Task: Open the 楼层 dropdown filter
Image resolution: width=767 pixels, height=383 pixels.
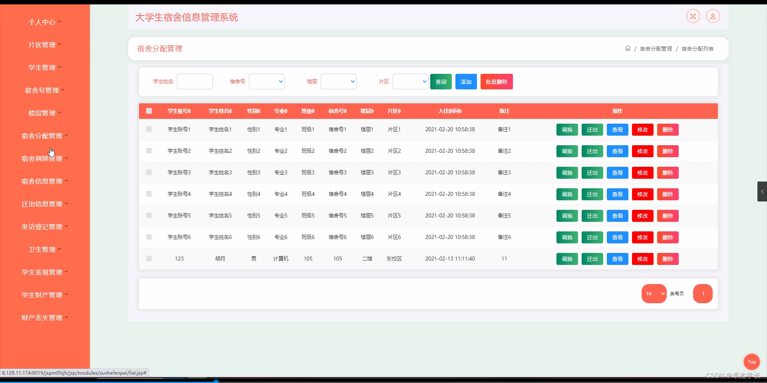Action: (x=338, y=81)
